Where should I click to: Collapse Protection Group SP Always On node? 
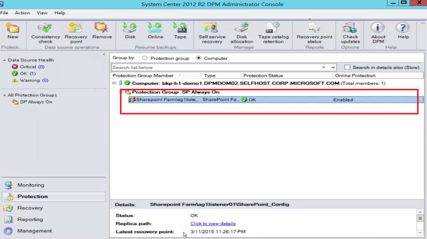point(122,92)
